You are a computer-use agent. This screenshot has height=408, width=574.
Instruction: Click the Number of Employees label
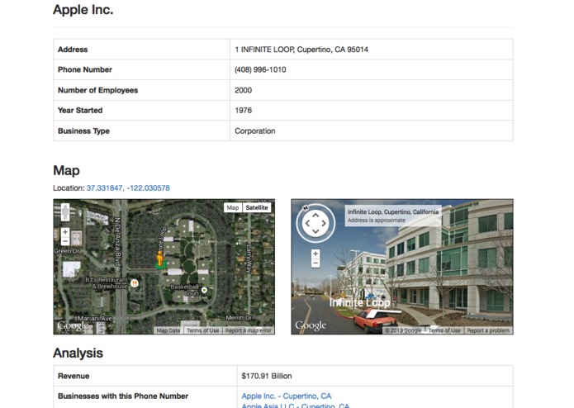point(97,90)
